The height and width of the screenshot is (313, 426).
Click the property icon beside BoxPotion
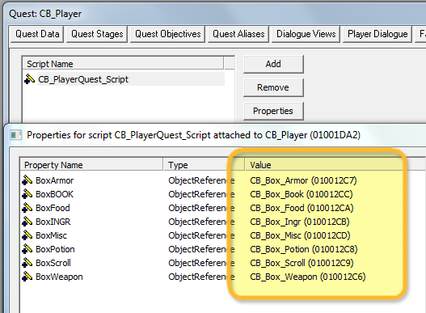click(27, 249)
